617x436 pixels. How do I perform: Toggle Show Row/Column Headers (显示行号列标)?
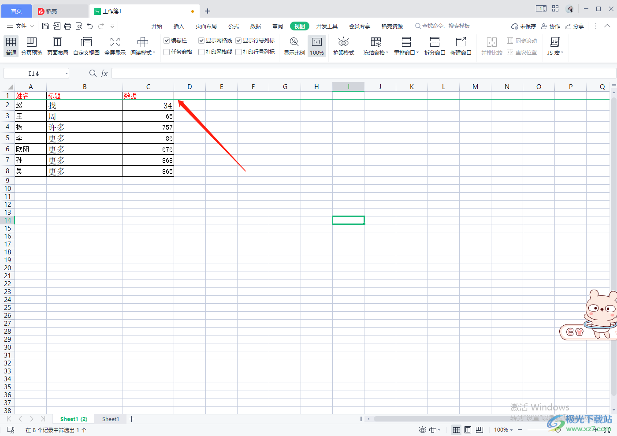click(238, 41)
